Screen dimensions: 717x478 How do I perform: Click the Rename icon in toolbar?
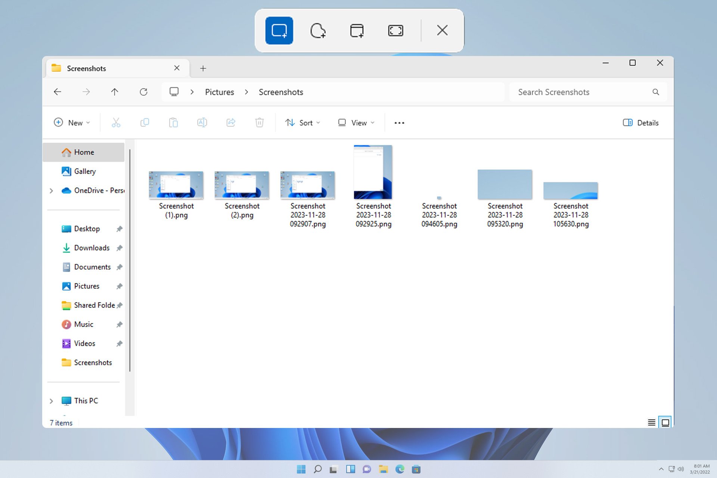pyautogui.click(x=202, y=122)
